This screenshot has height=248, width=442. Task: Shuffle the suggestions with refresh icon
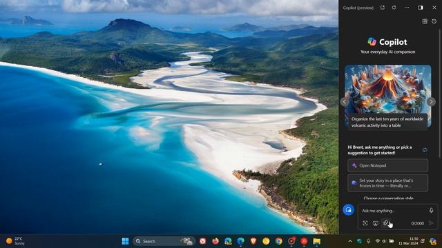(425, 150)
